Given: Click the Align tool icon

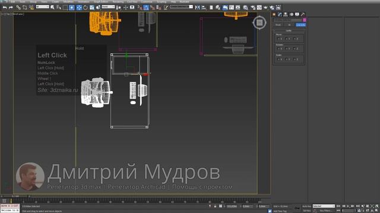Looking at the screenshot, I should (x=204, y=8).
